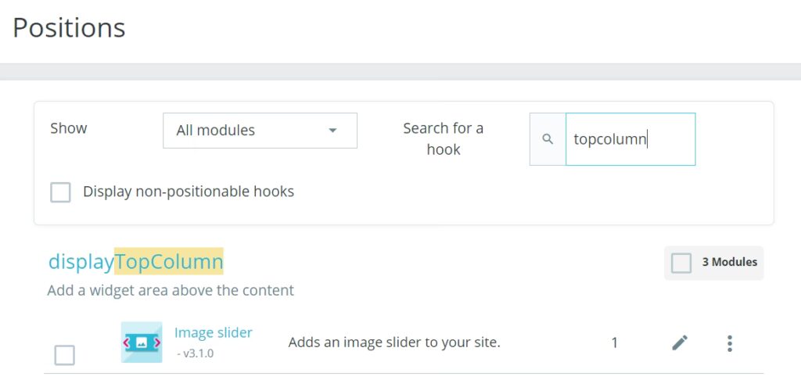Click the "3 Modules" label
Image resolution: width=801 pixels, height=380 pixels.
[x=729, y=263]
